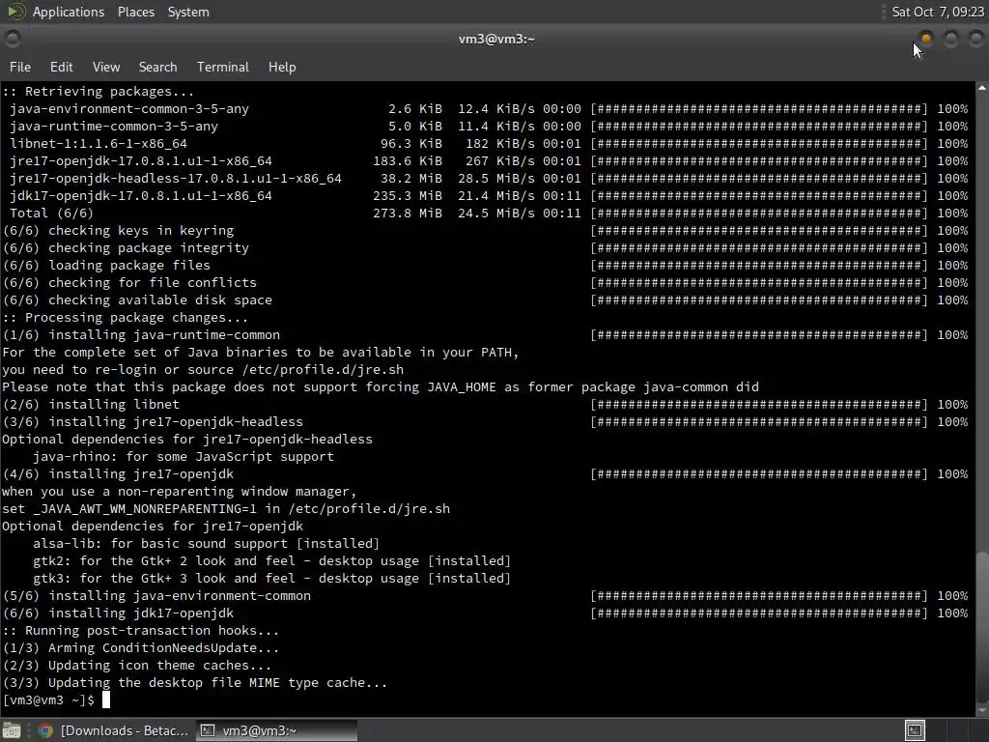Click 'java-rhino: for some JavaScript support' line
This screenshot has width=989, height=742.
pyautogui.click(x=183, y=457)
